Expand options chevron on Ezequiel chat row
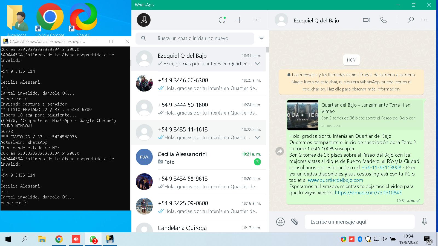 pyautogui.click(x=257, y=64)
